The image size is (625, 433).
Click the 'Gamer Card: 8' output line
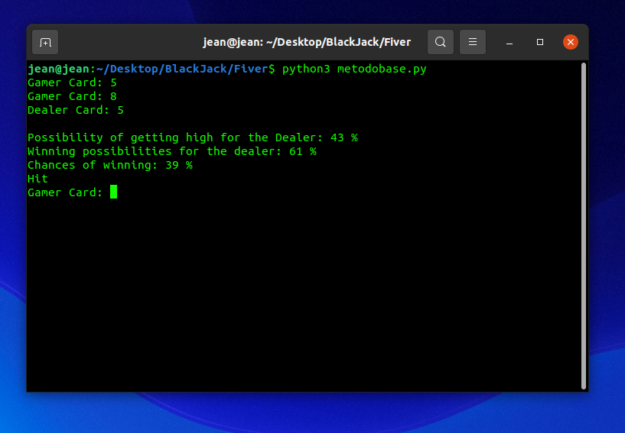point(72,96)
